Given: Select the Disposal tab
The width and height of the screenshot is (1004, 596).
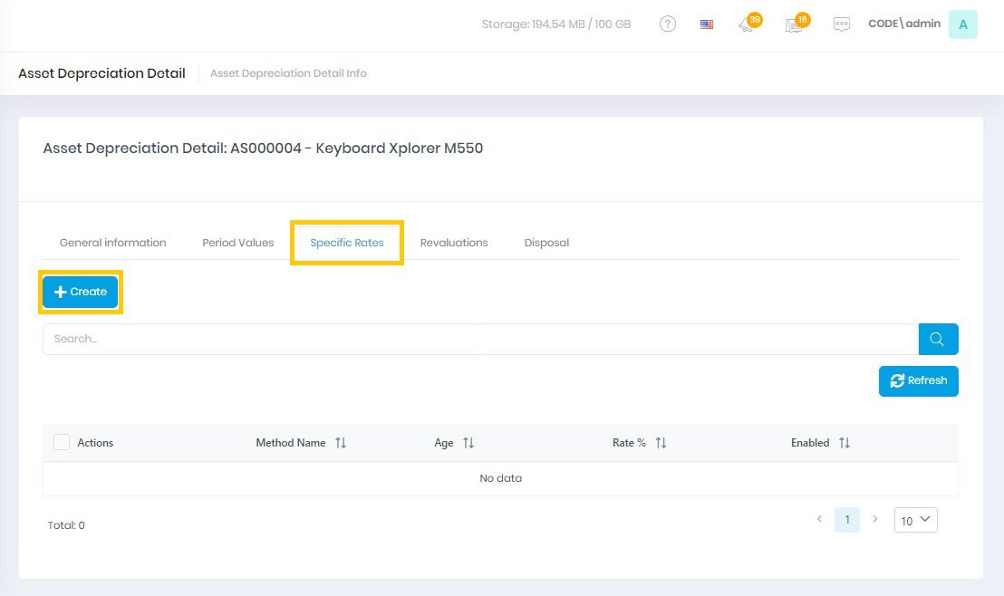Looking at the screenshot, I should (x=546, y=243).
